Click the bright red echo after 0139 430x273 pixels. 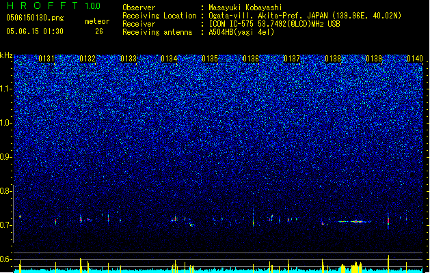[x=388, y=220]
